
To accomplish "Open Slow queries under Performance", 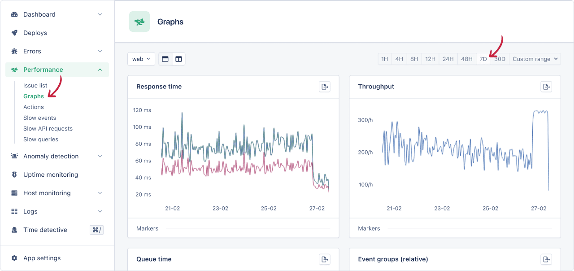I will click(40, 139).
